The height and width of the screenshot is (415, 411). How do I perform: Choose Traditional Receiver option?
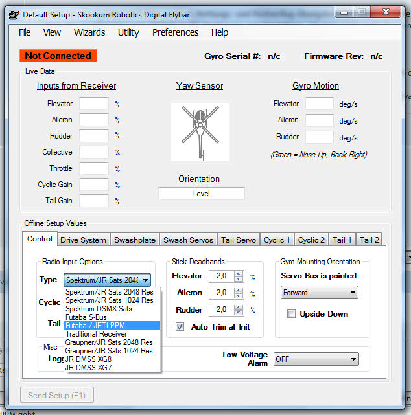(x=112, y=334)
